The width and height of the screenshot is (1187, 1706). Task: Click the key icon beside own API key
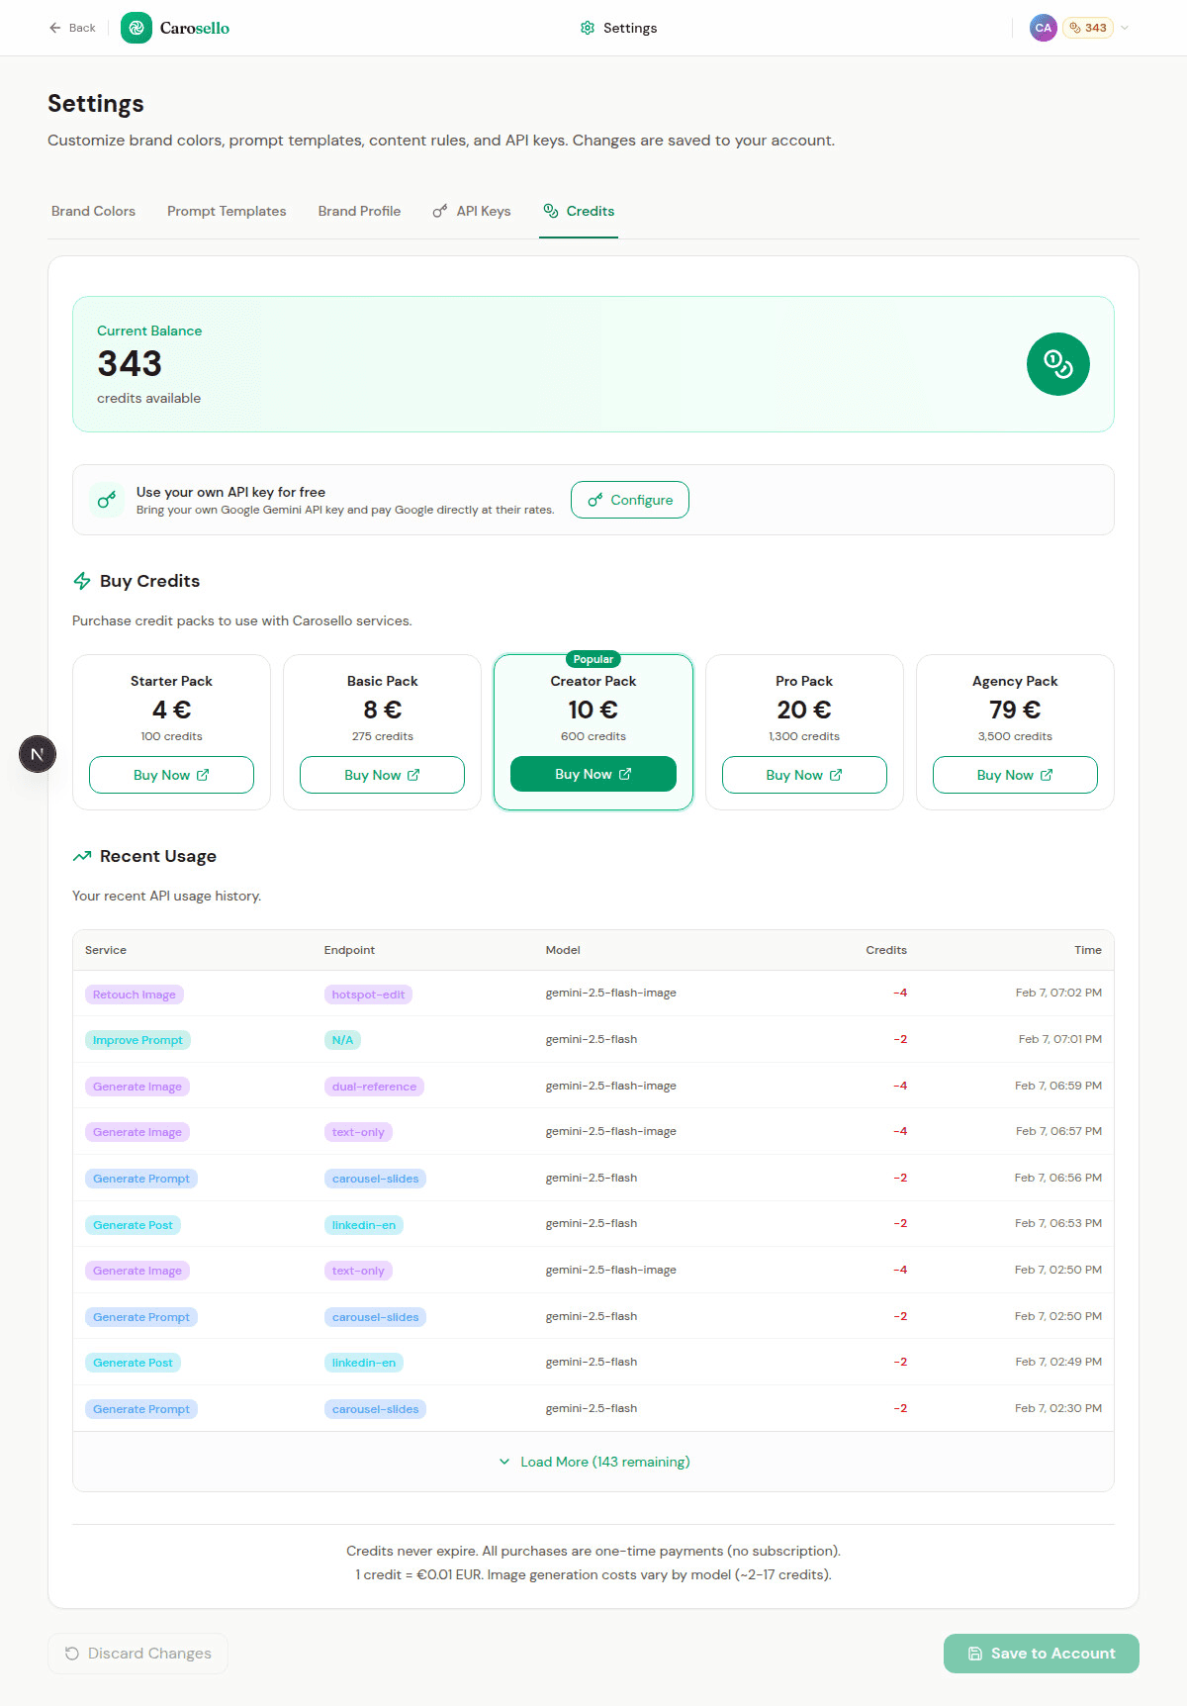click(x=107, y=500)
